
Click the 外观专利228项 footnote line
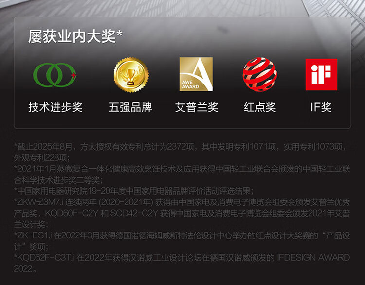[42, 158]
